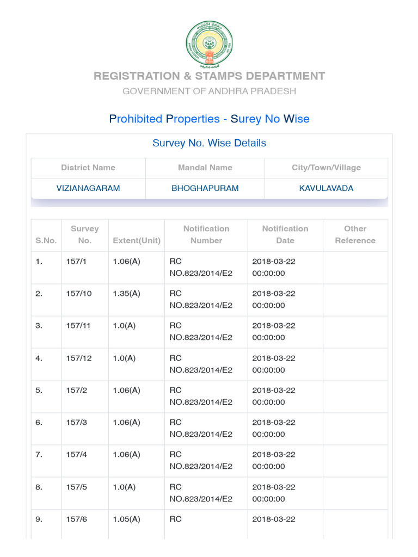
Task: Click the S.No. column header
Action: [x=46, y=240]
